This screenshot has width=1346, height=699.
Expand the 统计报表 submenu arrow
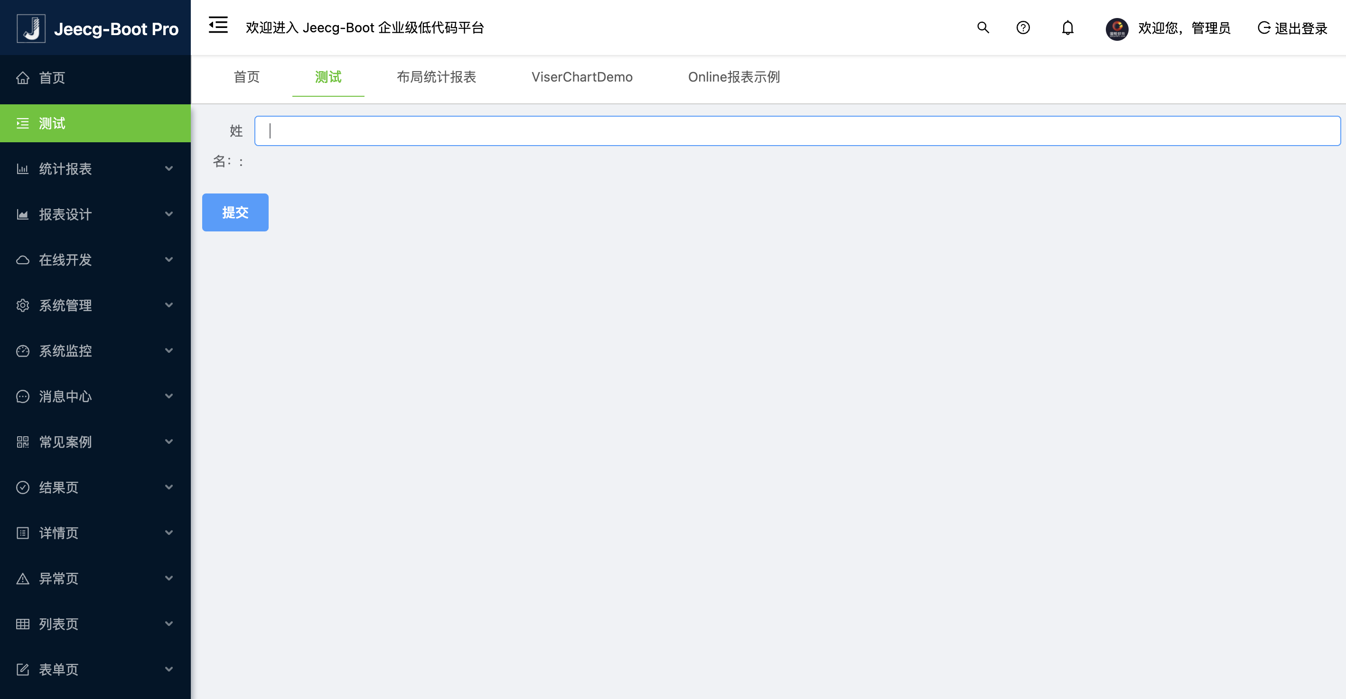click(169, 169)
